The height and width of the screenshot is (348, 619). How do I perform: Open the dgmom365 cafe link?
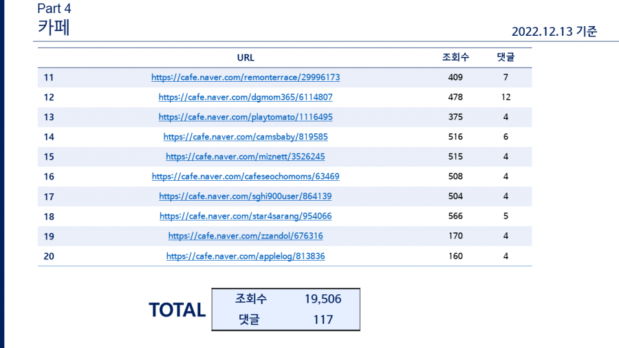click(246, 98)
